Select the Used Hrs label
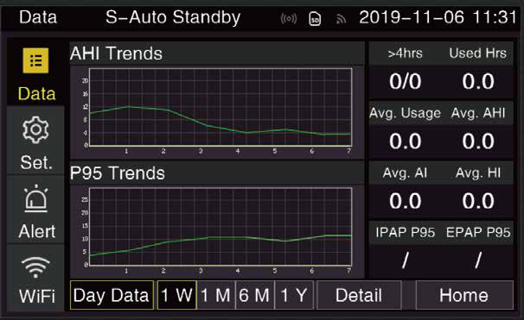Image resolution: width=524 pixels, height=320 pixels. click(x=478, y=53)
